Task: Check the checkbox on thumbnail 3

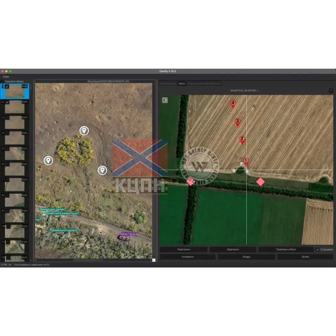Action: tap(7, 117)
